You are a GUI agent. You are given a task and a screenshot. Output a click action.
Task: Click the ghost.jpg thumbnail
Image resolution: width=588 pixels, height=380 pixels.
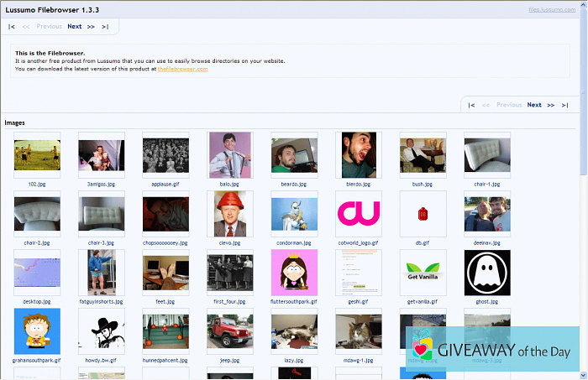point(487,273)
